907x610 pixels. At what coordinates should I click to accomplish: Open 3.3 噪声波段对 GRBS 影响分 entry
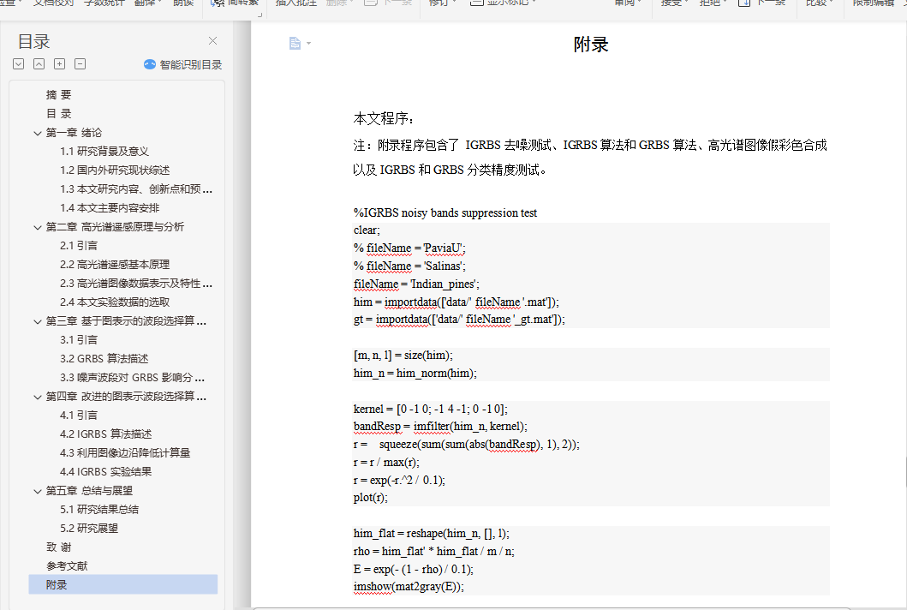click(x=133, y=377)
